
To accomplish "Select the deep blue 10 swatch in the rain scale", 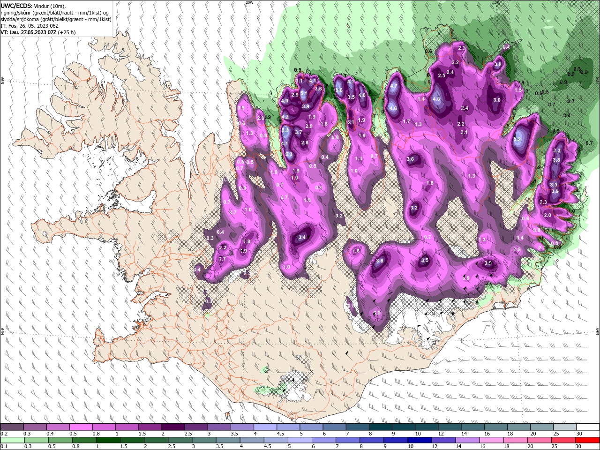I will pyautogui.click(x=420, y=440).
